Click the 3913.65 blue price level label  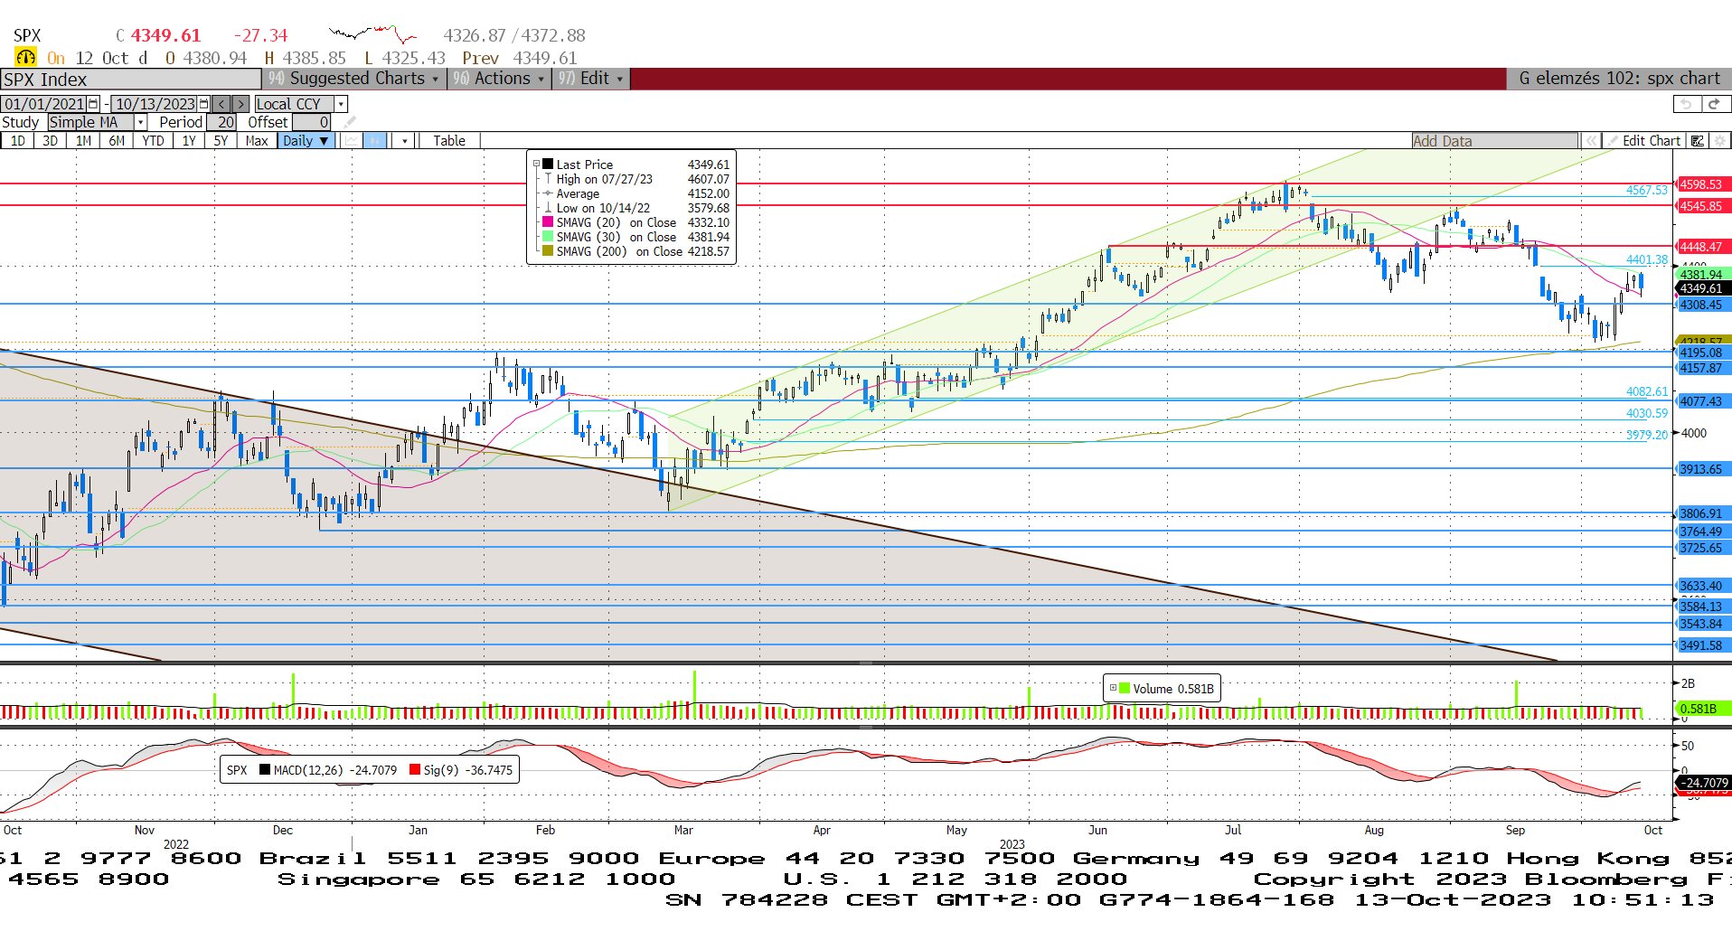tap(1701, 469)
